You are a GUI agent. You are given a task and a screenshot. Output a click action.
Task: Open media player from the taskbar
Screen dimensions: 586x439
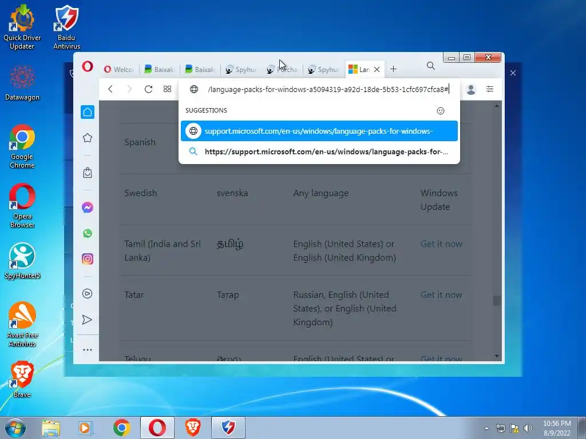tap(86, 428)
